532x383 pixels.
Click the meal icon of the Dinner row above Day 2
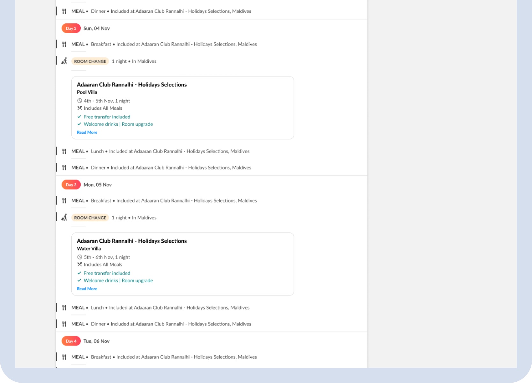[x=64, y=11]
